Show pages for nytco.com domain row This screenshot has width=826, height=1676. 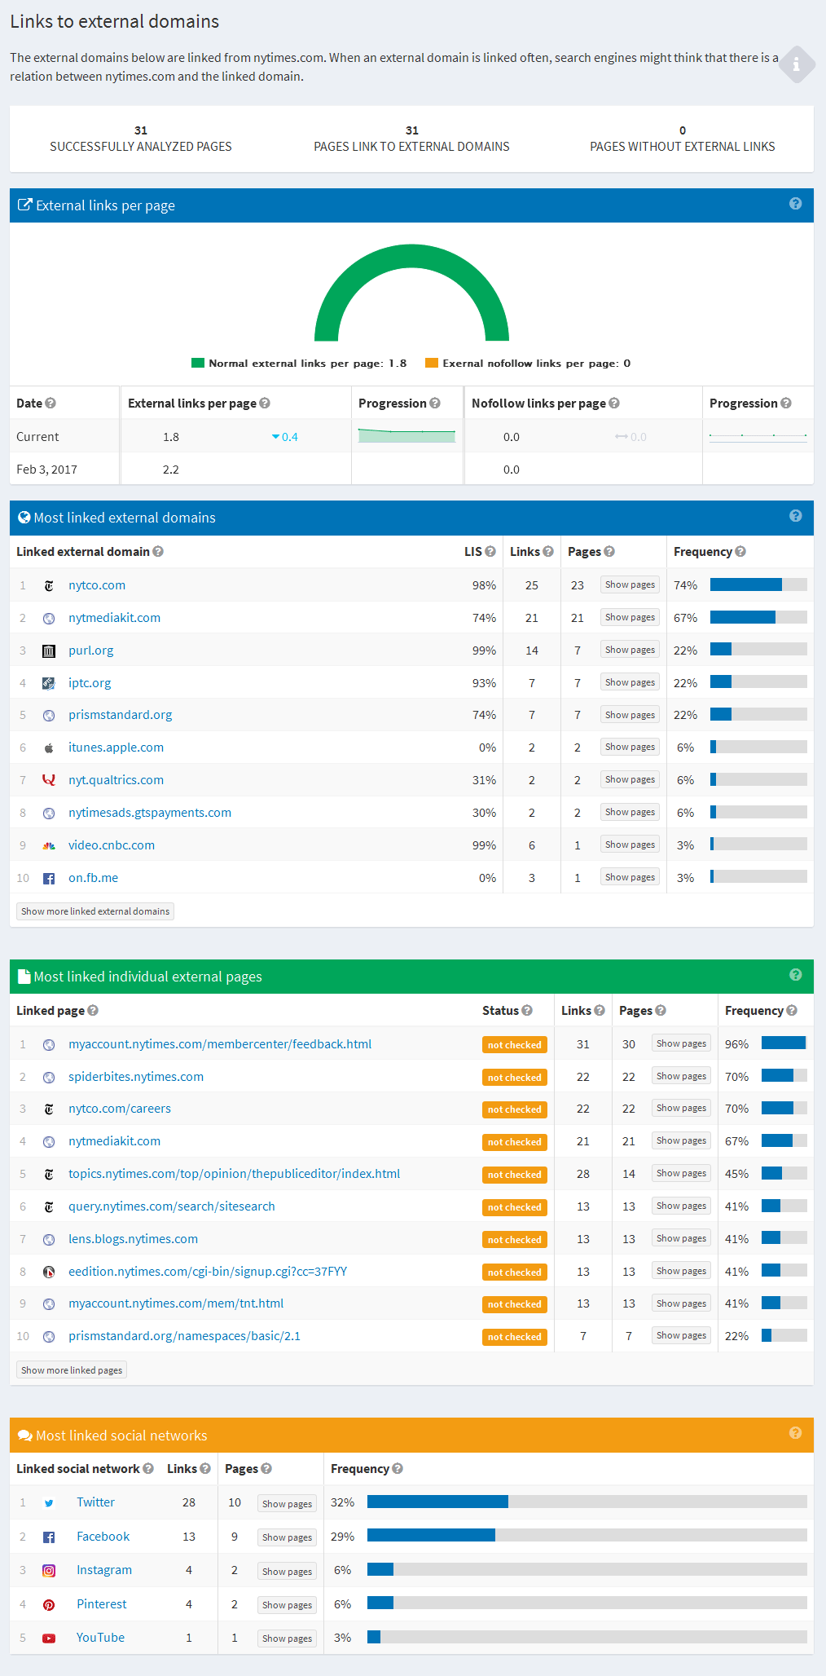point(630,584)
